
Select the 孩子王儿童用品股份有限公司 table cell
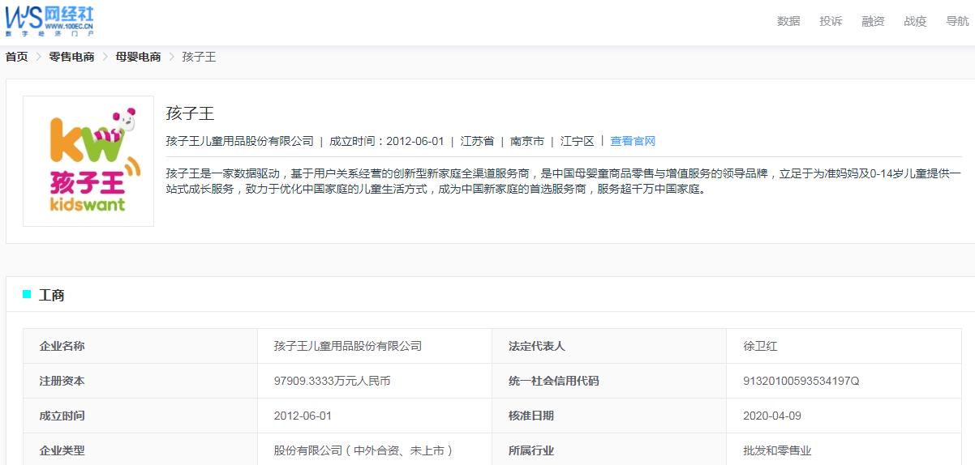point(348,346)
